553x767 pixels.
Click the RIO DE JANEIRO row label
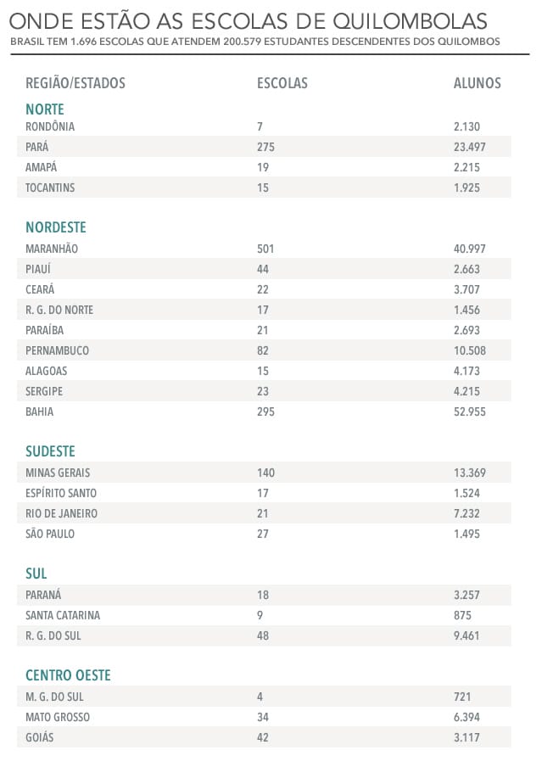click(61, 513)
